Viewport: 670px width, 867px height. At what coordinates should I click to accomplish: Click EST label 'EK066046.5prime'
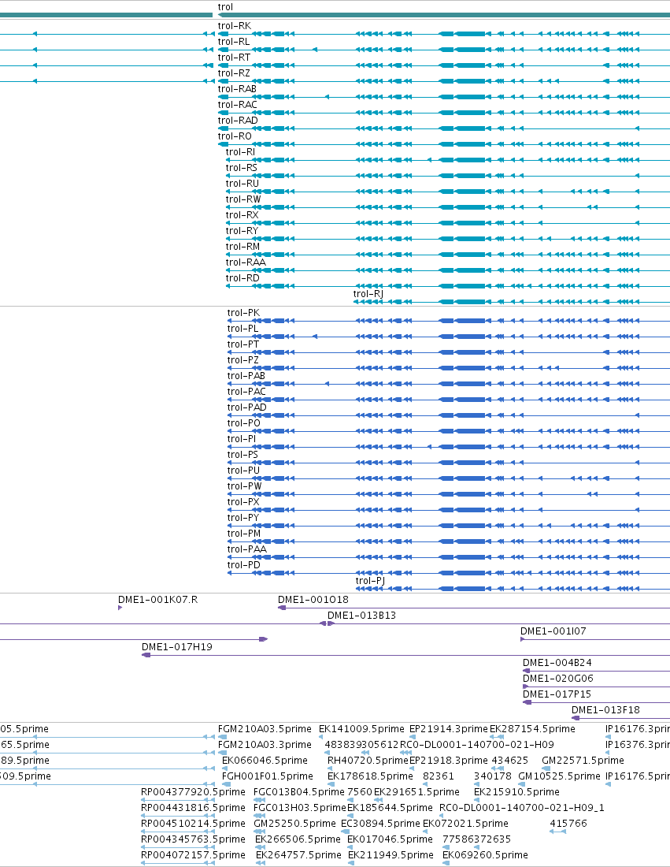click(265, 761)
